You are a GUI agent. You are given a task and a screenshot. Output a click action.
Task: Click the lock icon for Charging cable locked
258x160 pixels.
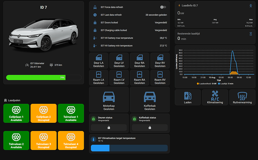pos(95,30)
